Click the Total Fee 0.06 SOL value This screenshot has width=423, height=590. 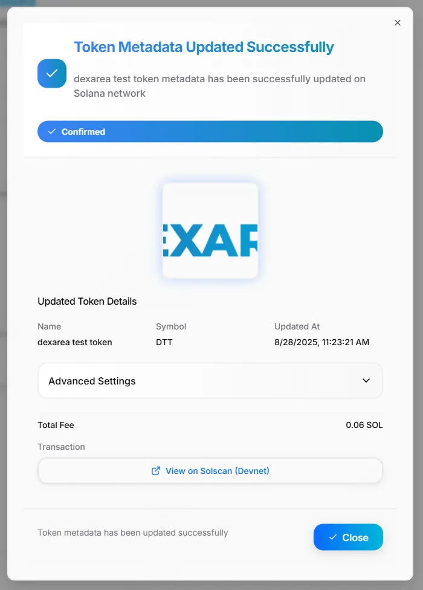point(364,425)
